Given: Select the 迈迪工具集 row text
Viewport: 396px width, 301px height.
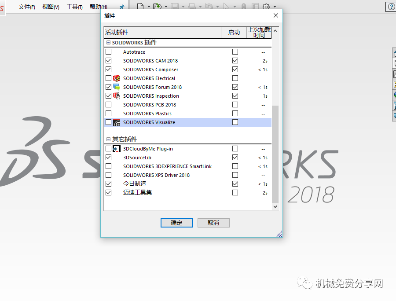Looking at the screenshot, I should tap(137, 193).
